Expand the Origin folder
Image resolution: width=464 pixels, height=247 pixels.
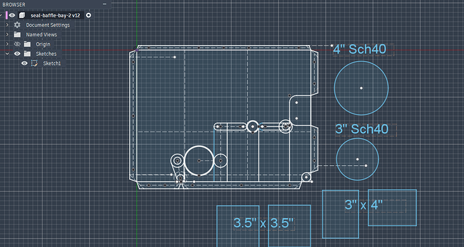(x=7, y=44)
